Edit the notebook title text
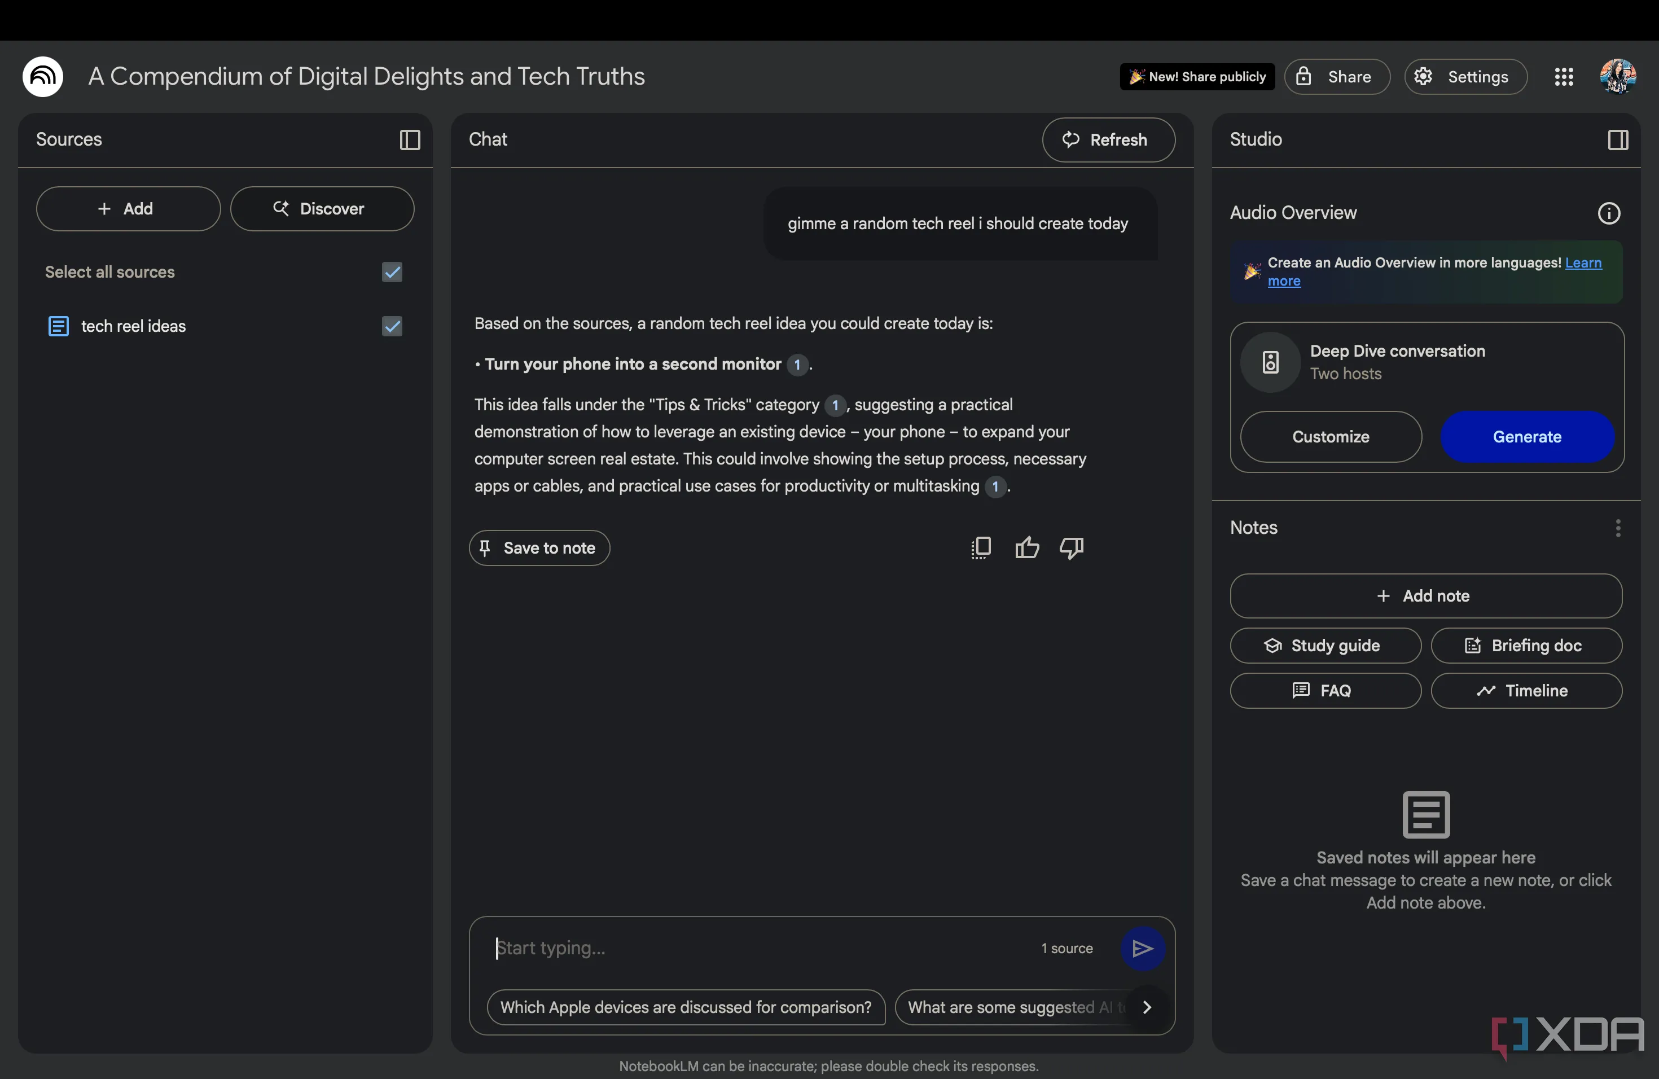Viewport: 1659px width, 1079px height. (367, 77)
